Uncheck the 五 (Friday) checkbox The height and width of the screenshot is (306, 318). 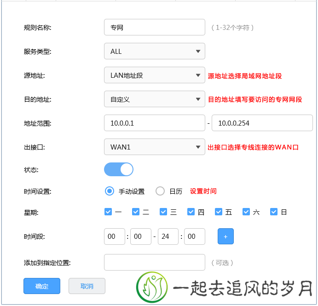(x=219, y=212)
